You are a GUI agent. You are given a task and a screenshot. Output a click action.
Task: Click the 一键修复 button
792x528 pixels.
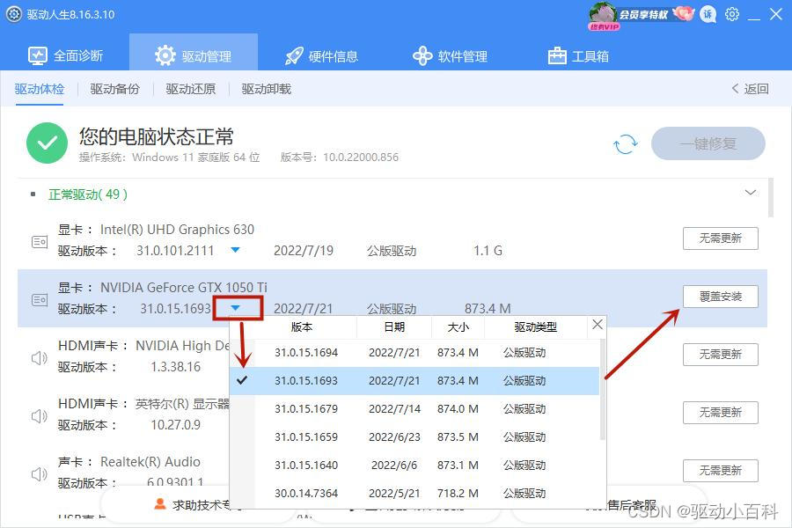pos(708,143)
